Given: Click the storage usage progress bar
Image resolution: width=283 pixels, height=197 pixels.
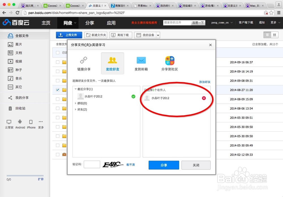Looking at the screenshot, I should tap(25, 175).
